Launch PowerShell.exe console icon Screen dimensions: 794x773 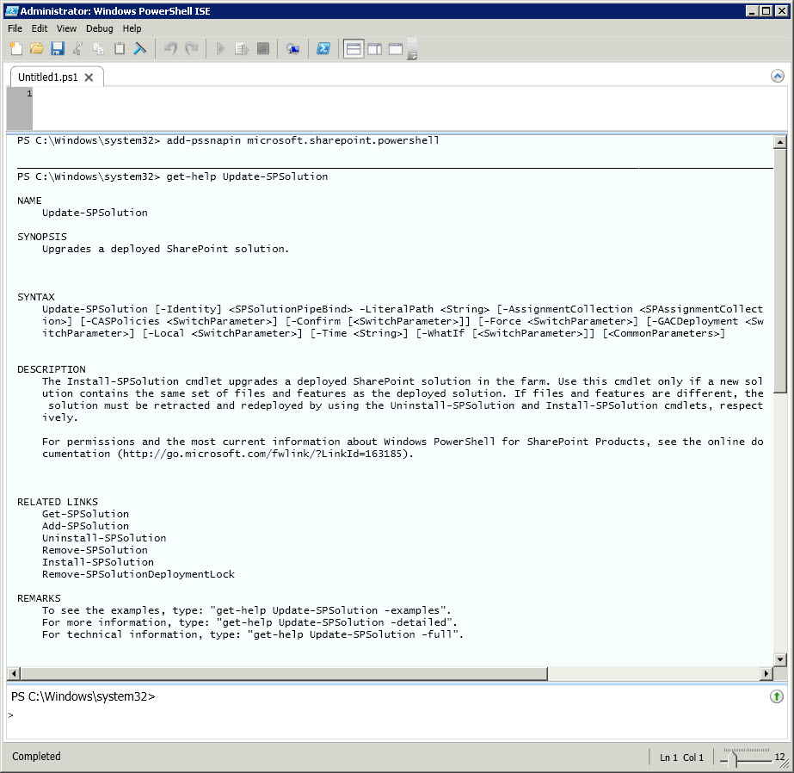point(323,49)
